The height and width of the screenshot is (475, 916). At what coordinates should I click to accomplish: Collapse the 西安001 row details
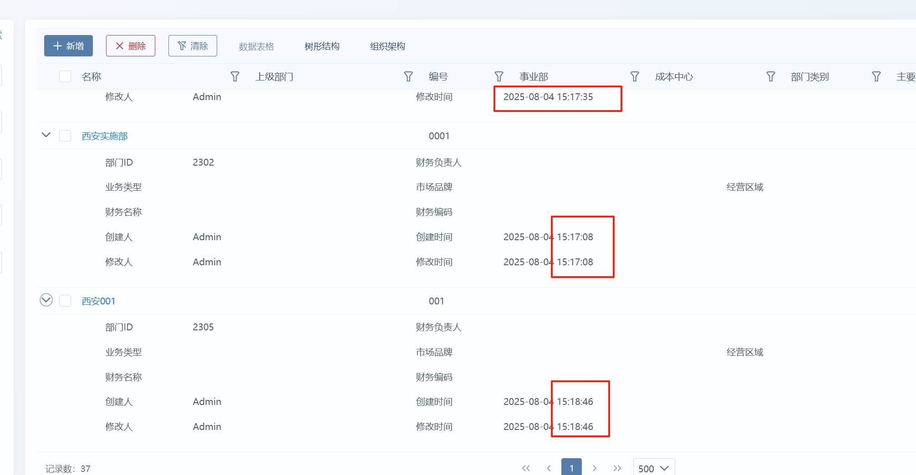click(46, 300)
